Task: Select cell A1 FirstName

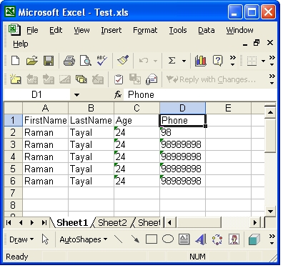Action: tap(46, 120)
